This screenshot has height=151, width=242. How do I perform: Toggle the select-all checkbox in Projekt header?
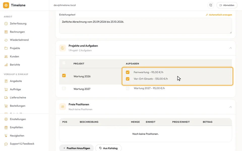(x=64, y=63)
